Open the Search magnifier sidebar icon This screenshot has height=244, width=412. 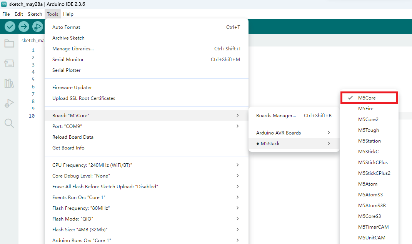point(9,123)
